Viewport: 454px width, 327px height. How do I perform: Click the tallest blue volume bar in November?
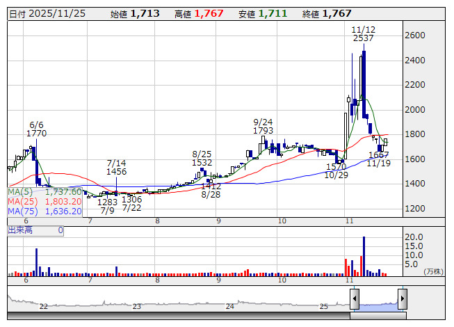[363, 256]
